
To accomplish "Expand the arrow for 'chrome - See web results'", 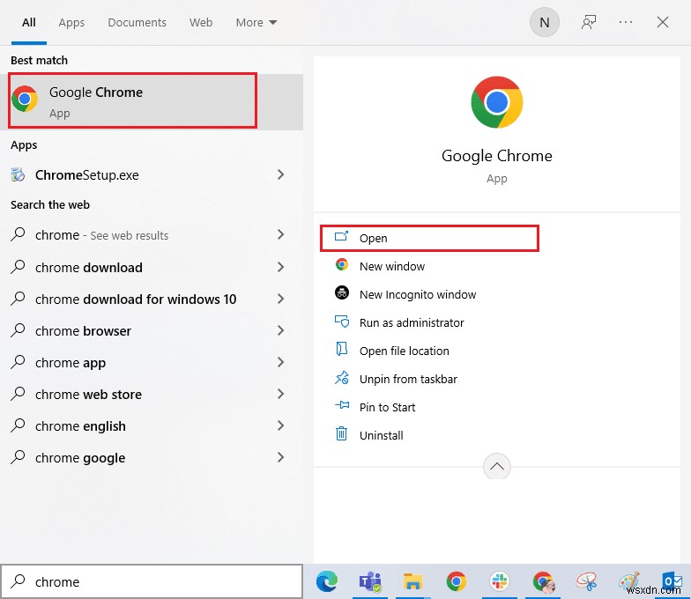I will 280,234.
